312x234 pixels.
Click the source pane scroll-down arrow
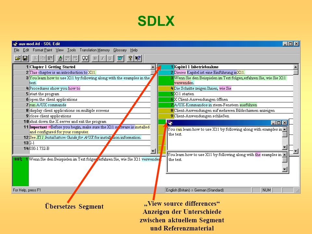click(x=153, y=151)
